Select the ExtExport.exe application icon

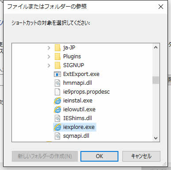(57, 74)
